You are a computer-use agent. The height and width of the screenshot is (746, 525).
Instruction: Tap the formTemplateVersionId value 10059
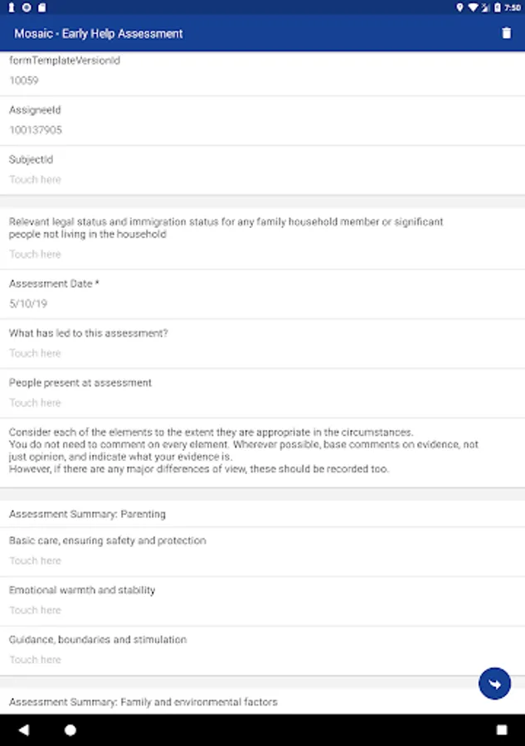(24, 80)
